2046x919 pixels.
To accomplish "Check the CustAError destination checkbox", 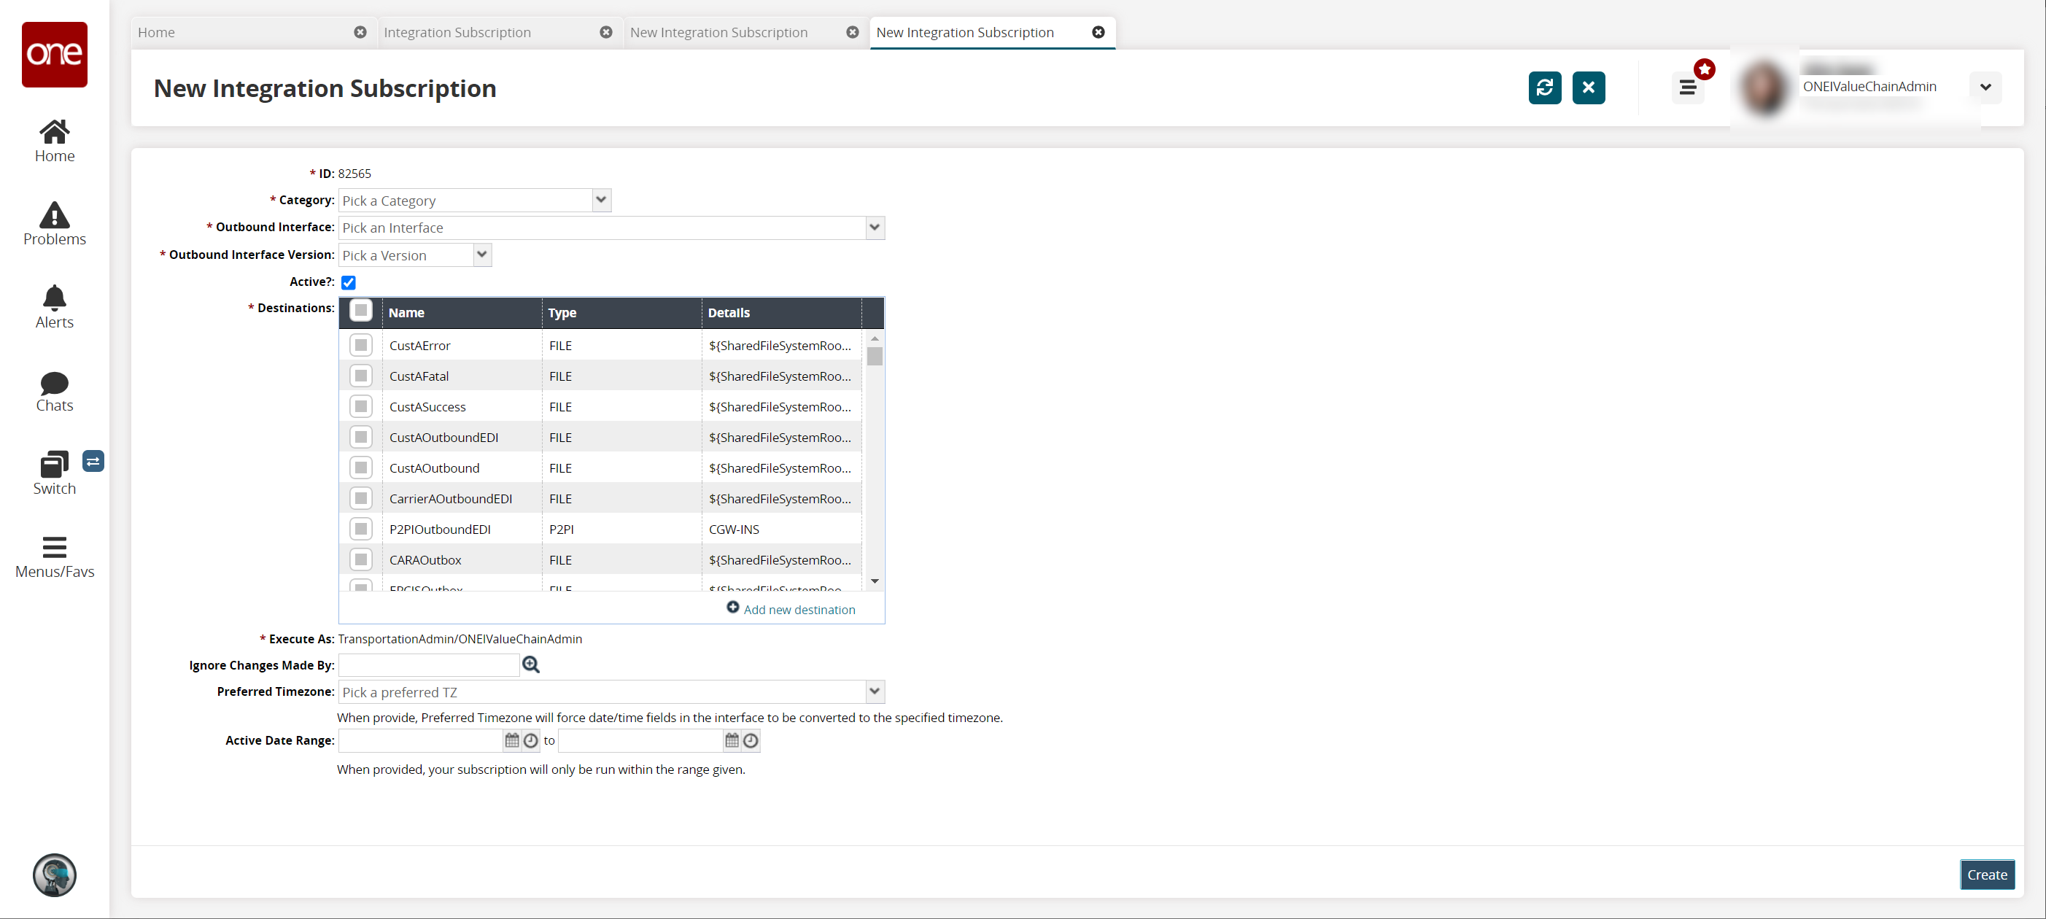I will pyautogui.click(x=360, y=344).
